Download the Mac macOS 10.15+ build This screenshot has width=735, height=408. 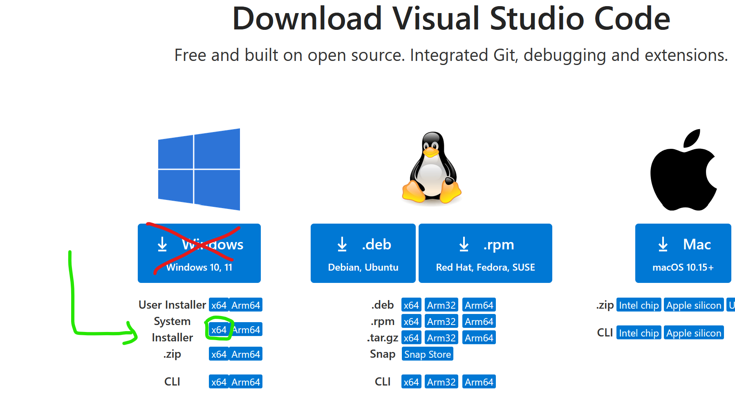[683, 253]
